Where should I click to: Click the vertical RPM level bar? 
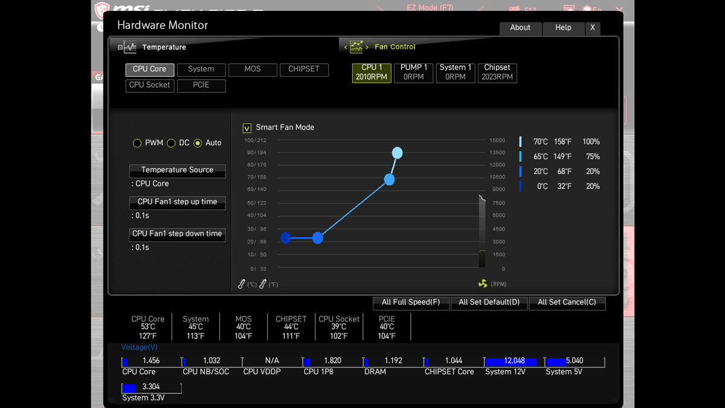(482, 232)
